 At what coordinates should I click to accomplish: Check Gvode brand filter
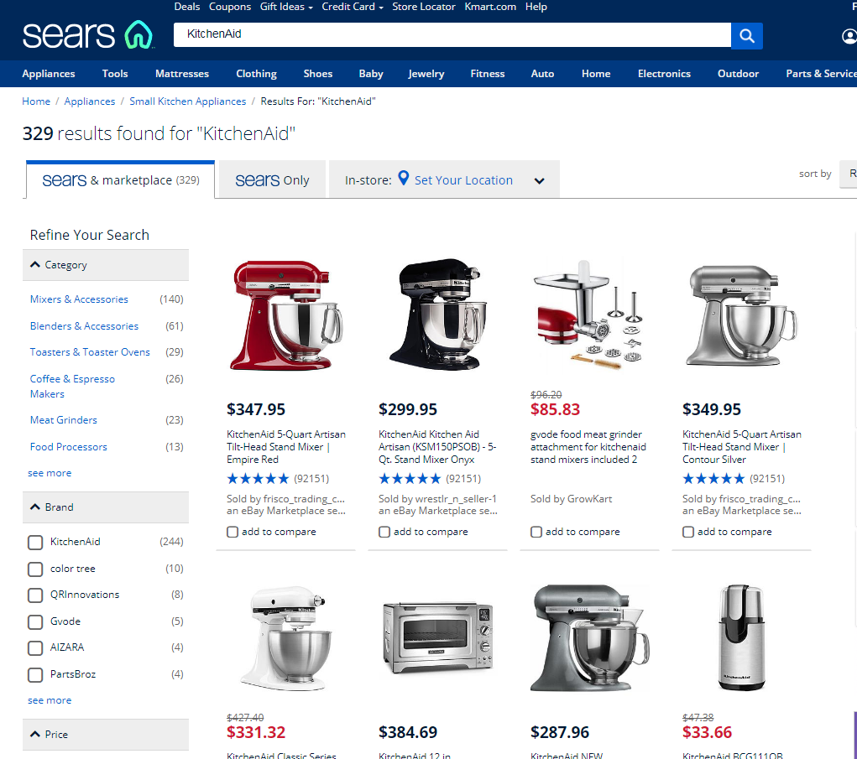pos(35,622)
